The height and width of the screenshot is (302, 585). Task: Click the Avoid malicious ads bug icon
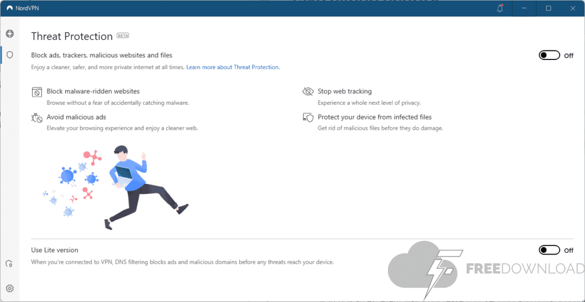[x=37, y=117]
